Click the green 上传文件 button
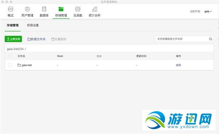The image size is (219, 134). [x=14, y=39]
